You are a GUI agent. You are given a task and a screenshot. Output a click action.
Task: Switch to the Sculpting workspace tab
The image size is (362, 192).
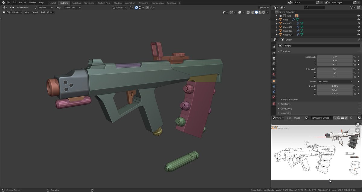point(76,3)
